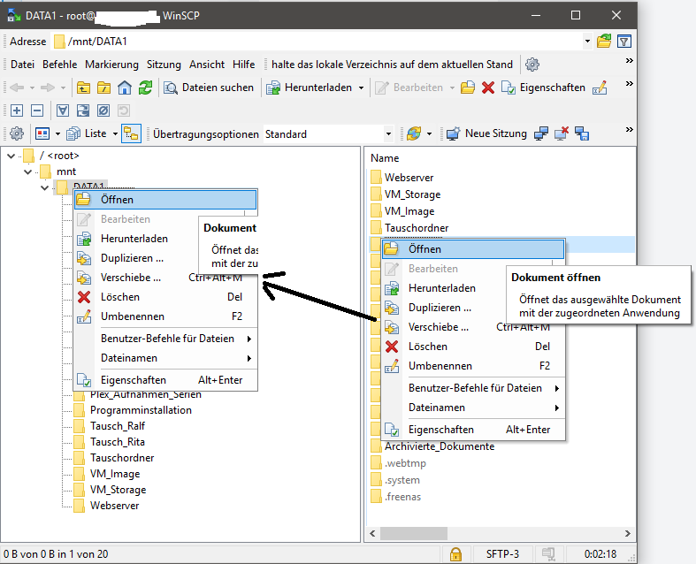
Task: Collapse the mnt tree node
Action: tap(28, 171)
